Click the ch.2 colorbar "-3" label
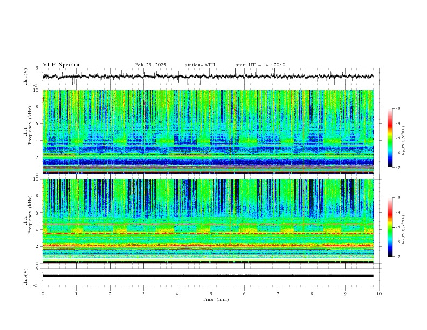Viewport: 427px width, 330px height. pos(398,198)
